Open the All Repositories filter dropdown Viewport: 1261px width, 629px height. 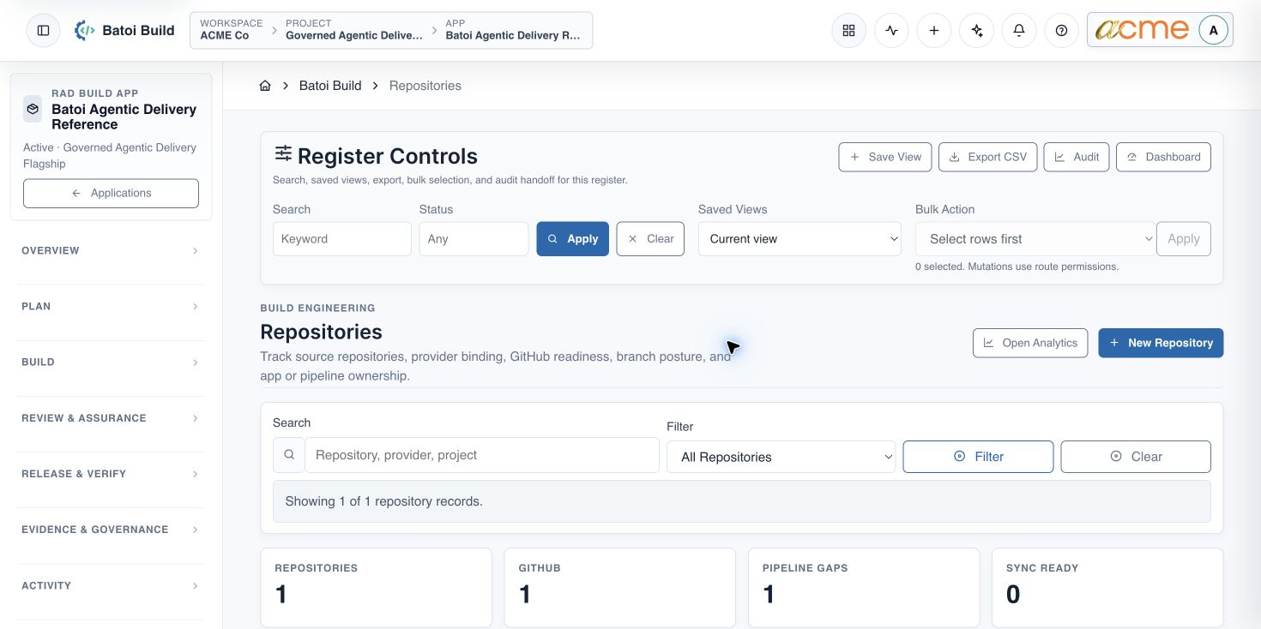pos(781,457)
